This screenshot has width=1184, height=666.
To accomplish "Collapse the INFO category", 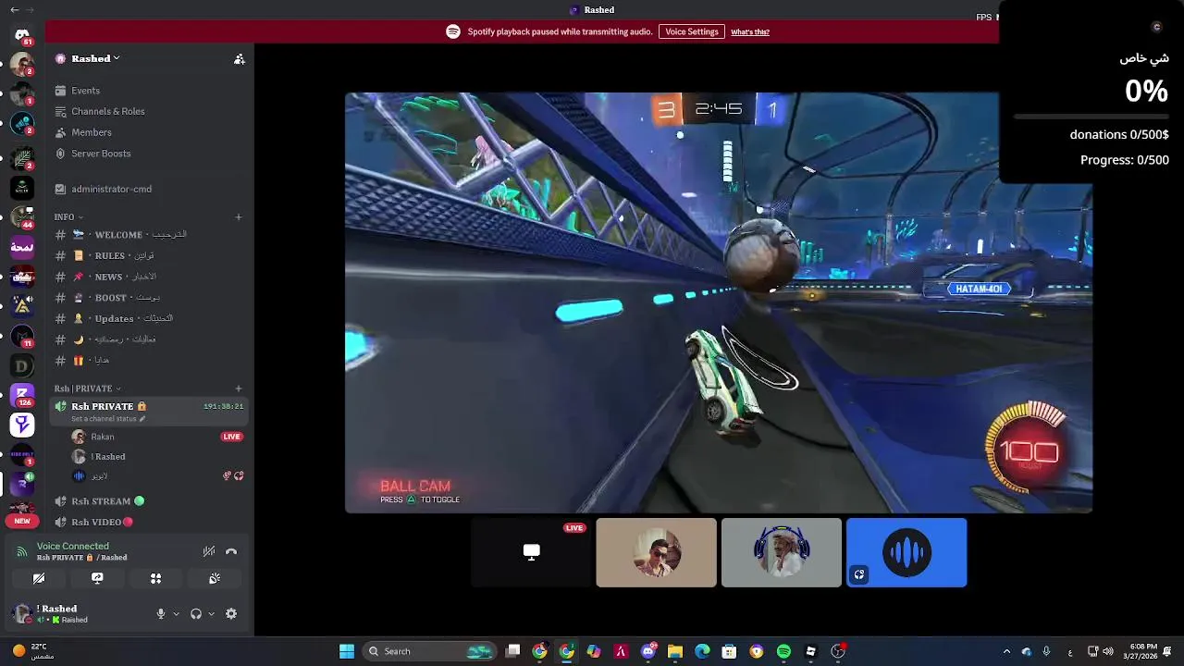I will point(68,216).
